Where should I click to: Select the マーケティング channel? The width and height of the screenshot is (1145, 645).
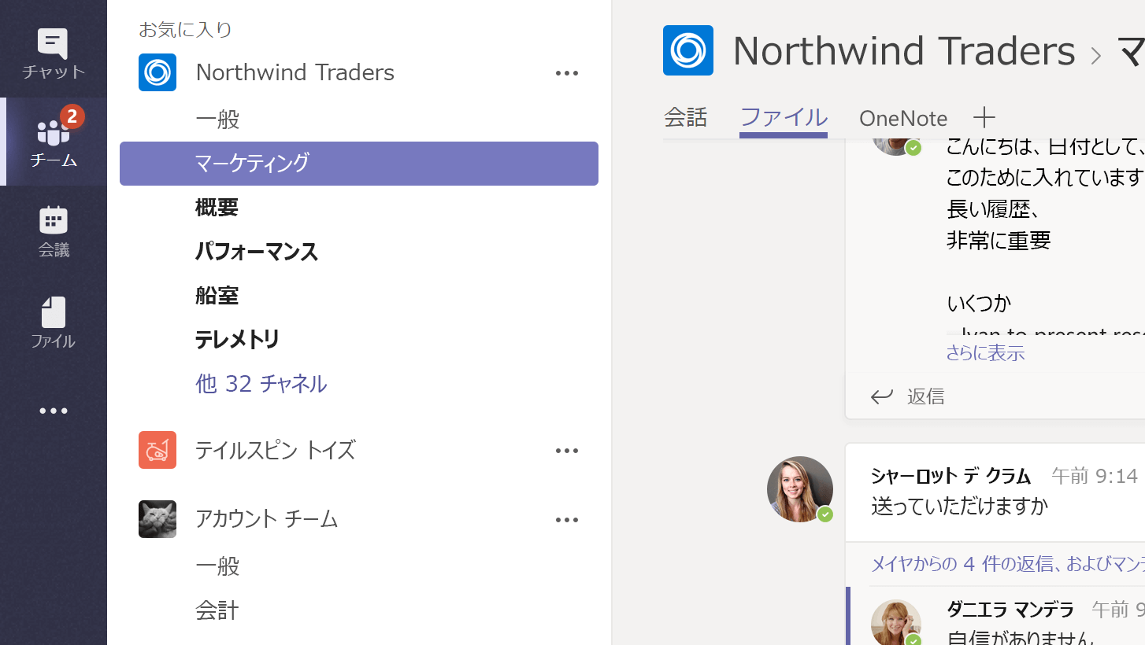pos(359,164)
